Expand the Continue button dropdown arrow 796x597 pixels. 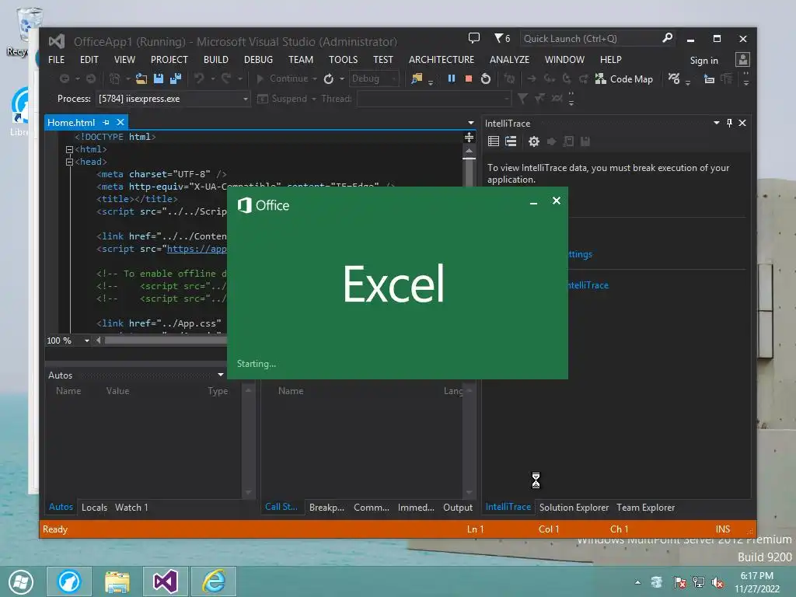point(315,79)
